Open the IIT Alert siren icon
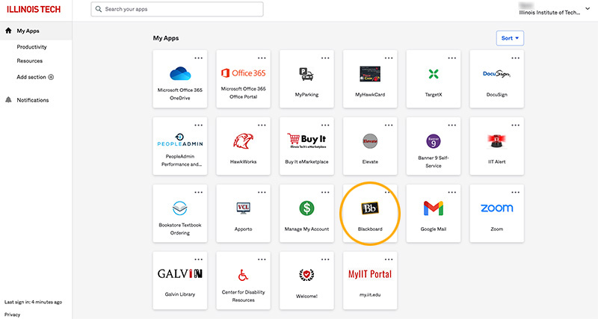 [x=496, y=141]
